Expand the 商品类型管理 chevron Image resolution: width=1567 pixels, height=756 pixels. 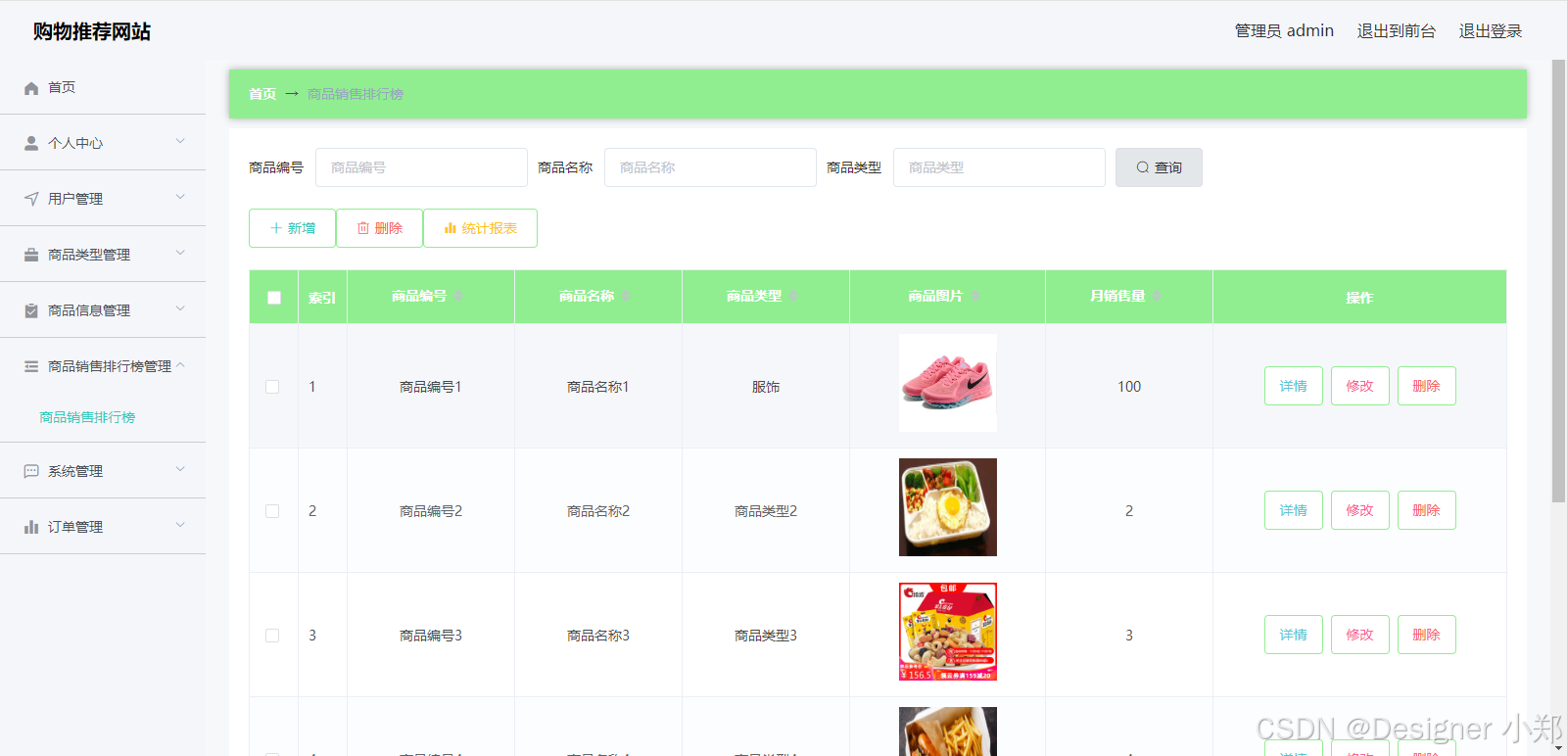click(180, 253)
